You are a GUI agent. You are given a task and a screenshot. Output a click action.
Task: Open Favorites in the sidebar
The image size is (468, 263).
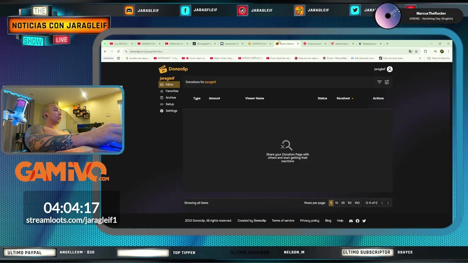pos(169,91)
